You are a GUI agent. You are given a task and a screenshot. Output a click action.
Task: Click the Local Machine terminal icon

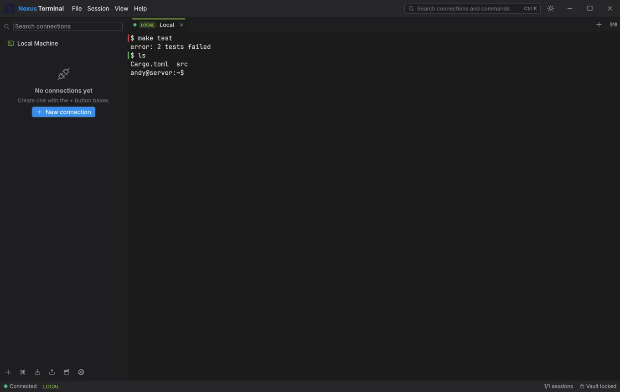coord(10,43)
